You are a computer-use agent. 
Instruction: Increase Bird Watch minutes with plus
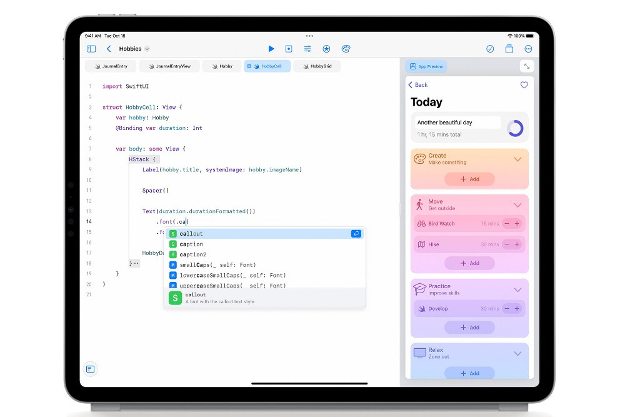tap(517, 224)
